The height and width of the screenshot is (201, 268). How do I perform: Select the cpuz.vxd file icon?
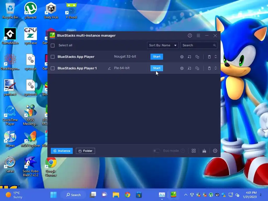[31, 87]
